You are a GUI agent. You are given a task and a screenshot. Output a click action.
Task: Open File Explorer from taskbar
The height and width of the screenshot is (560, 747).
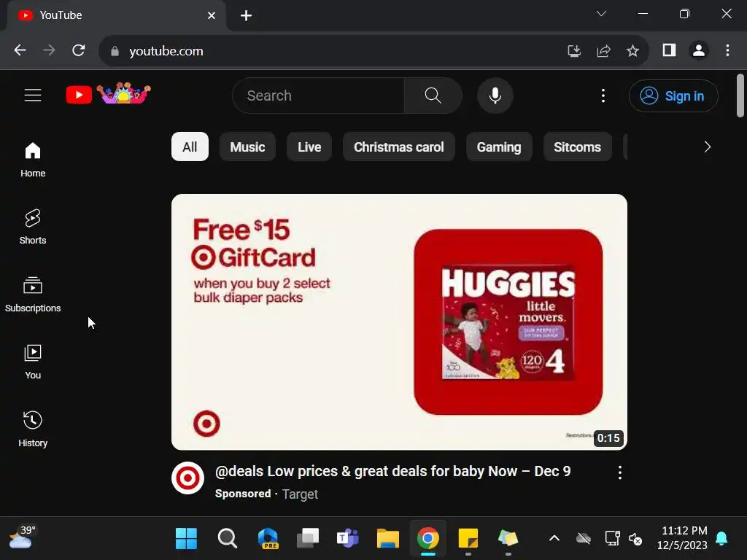[x=388, y=539]
